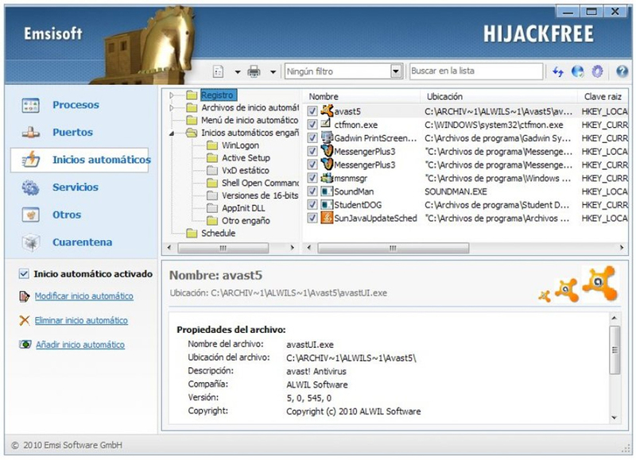Select AppInit DLL in the tree
Viewport: 636px width, 460px height.
243,208
